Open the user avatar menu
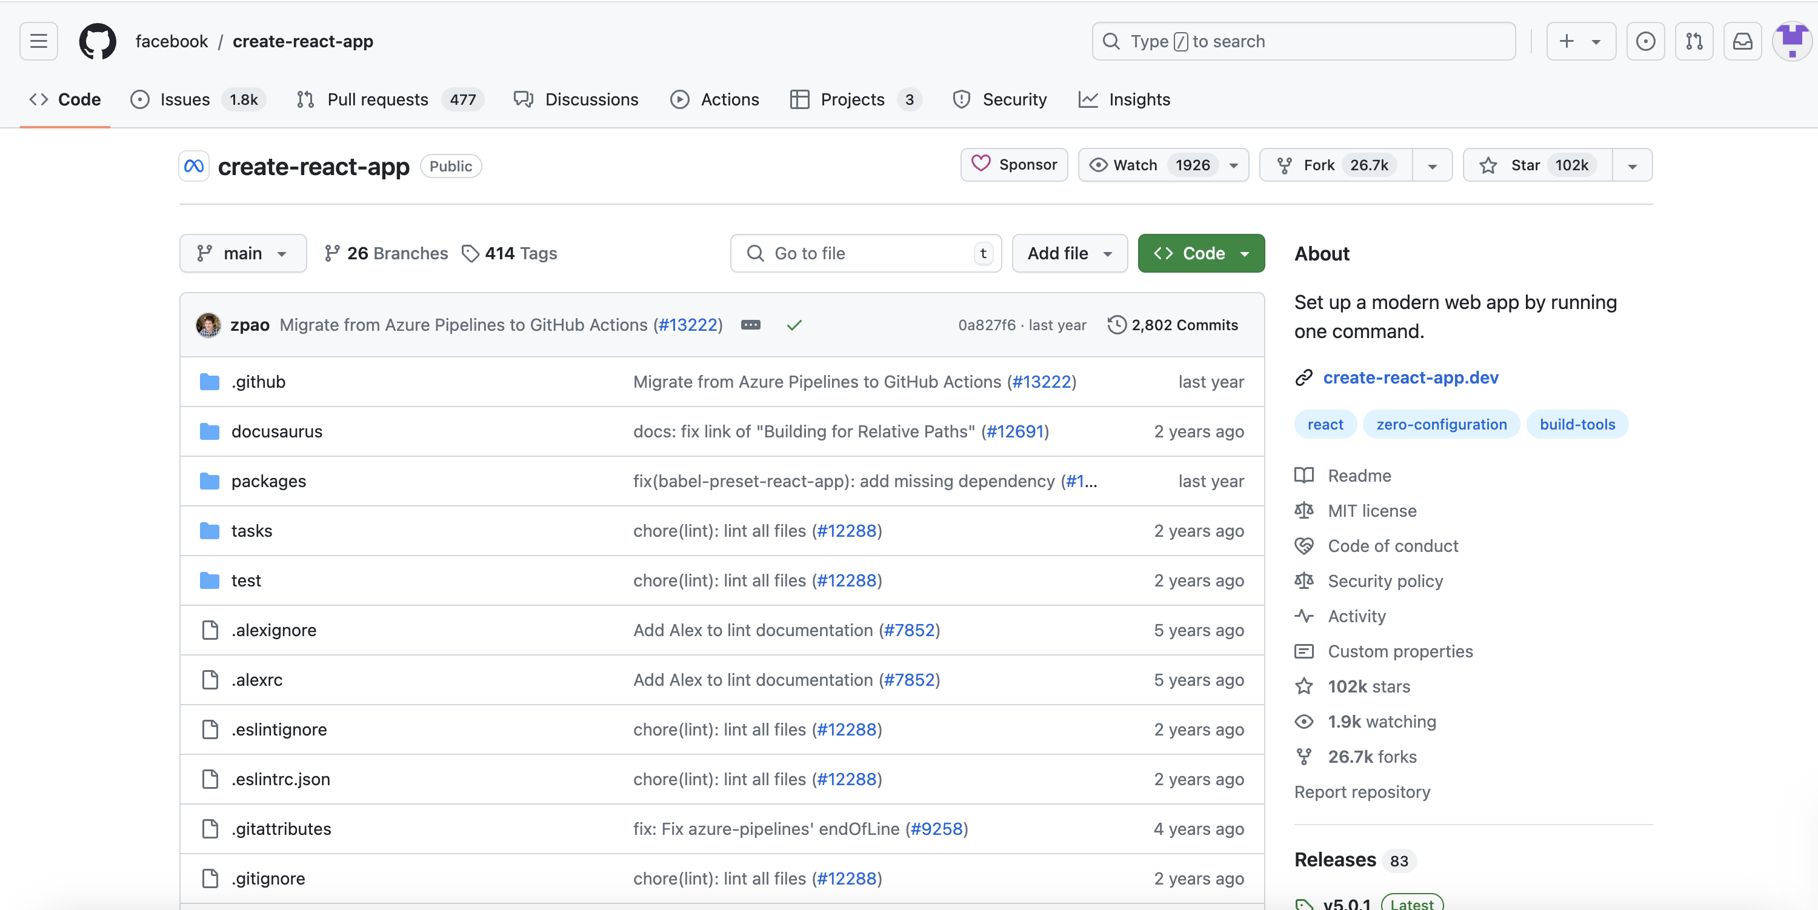1818x910 pixels. click(1792, 41)
